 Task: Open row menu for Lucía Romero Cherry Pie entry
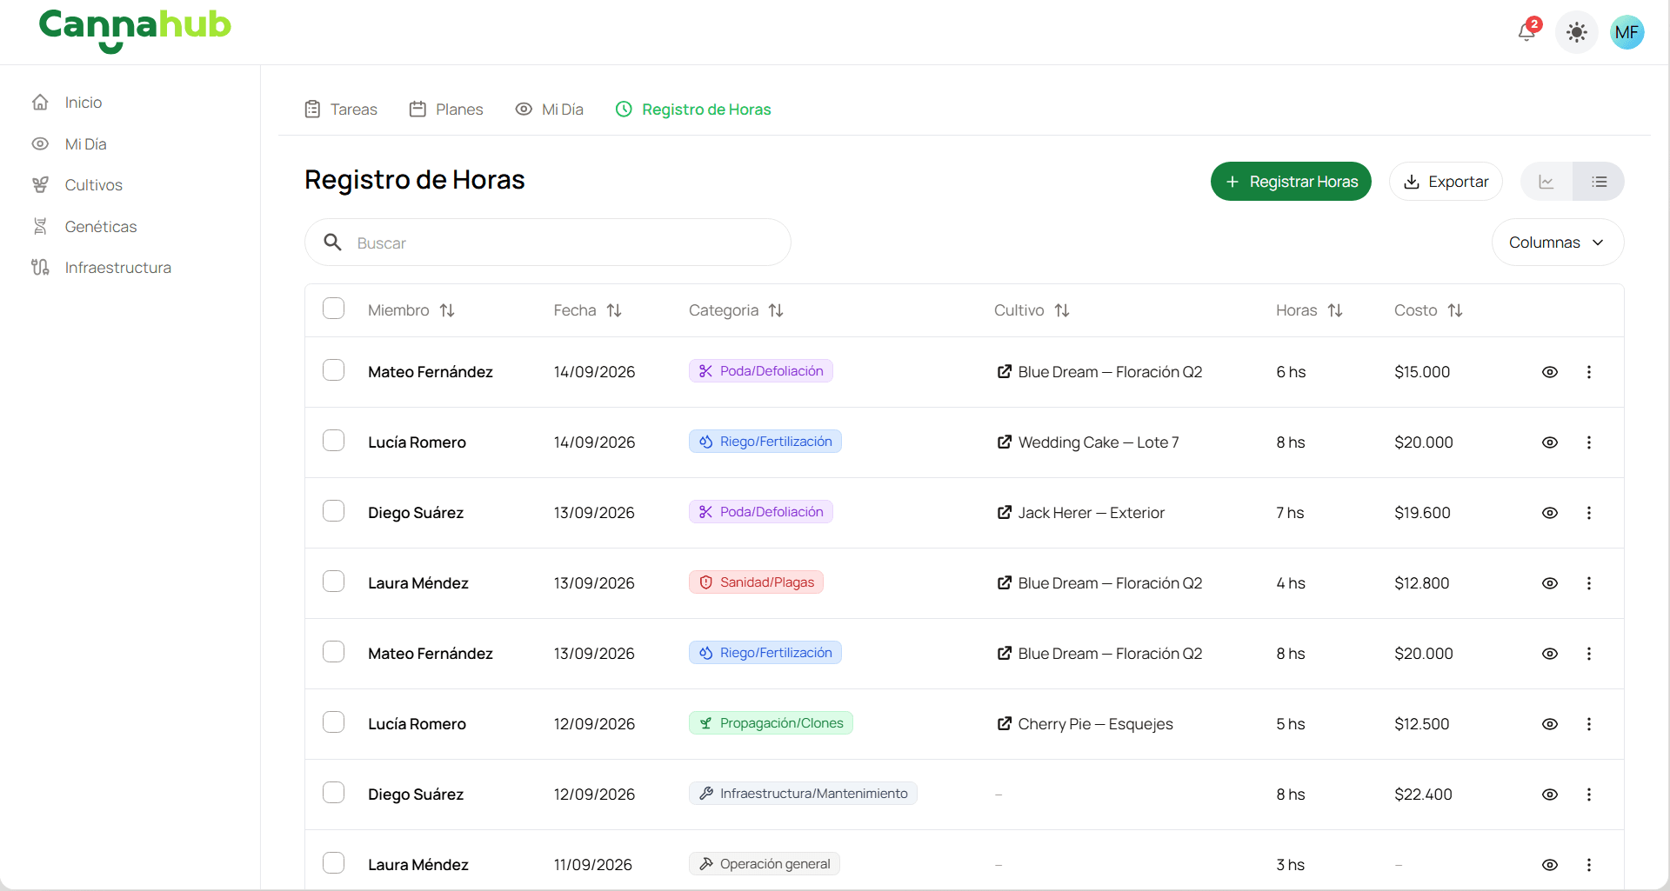point(1589,724)
